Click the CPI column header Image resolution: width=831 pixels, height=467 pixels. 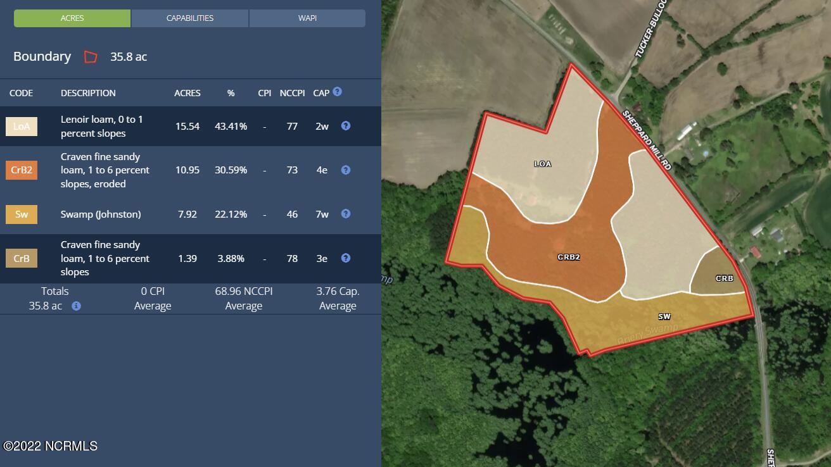pos(265,93)
